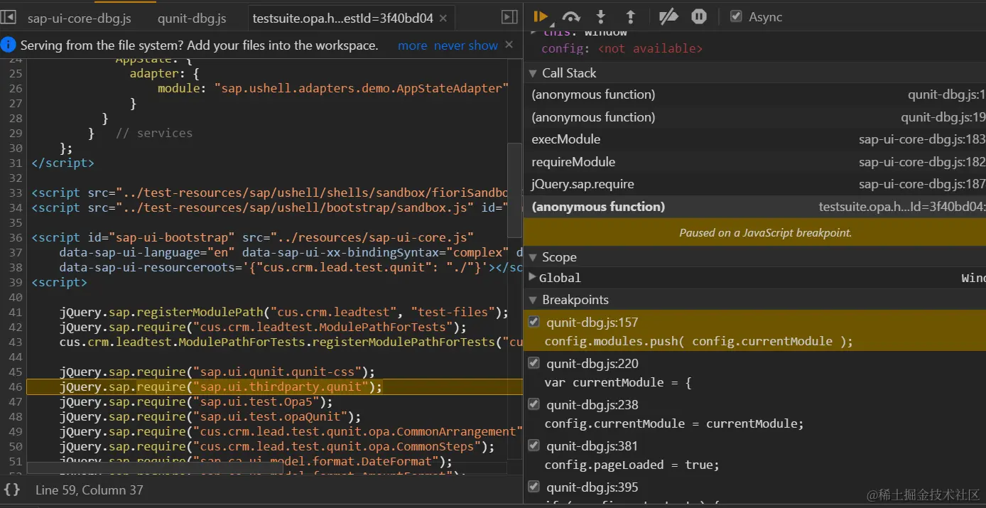Click the 'sap.ui.test.Opa5' require line

click(x=196, y=401)
